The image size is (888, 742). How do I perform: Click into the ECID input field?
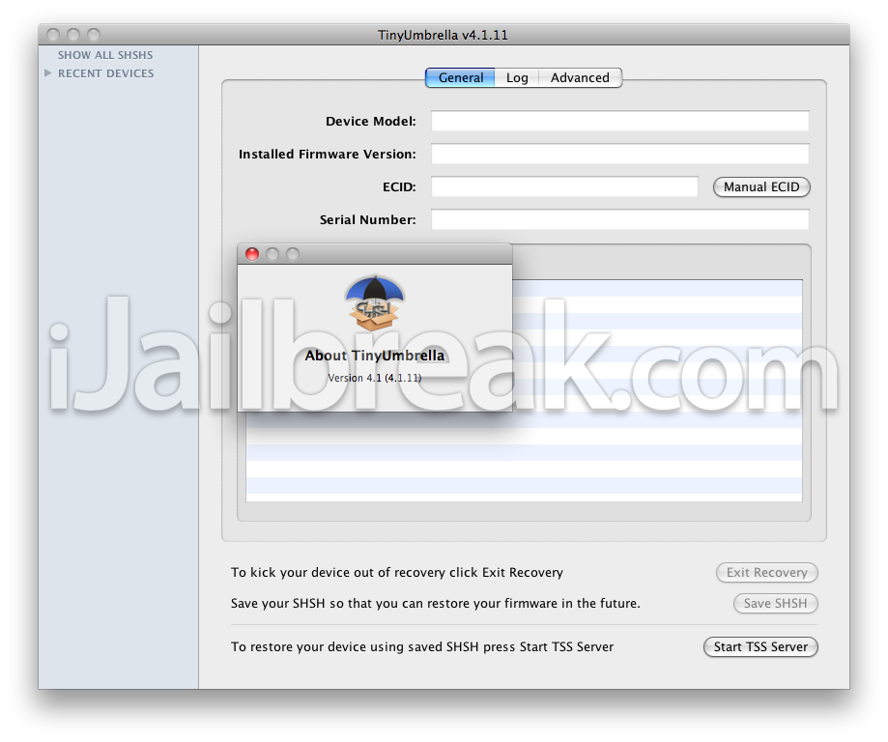point(564,187)
